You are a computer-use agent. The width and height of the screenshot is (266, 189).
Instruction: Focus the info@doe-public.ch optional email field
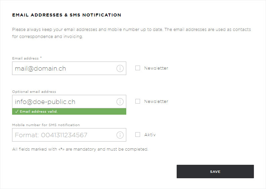tap(69, 102)
